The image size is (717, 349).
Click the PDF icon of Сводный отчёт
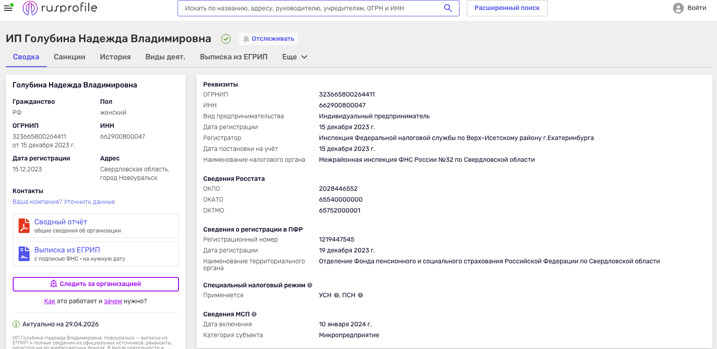pos(24,225)
